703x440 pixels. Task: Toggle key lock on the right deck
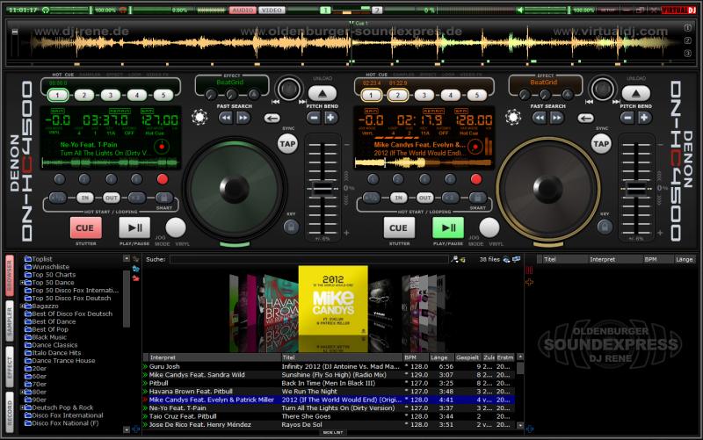[605, 227]
